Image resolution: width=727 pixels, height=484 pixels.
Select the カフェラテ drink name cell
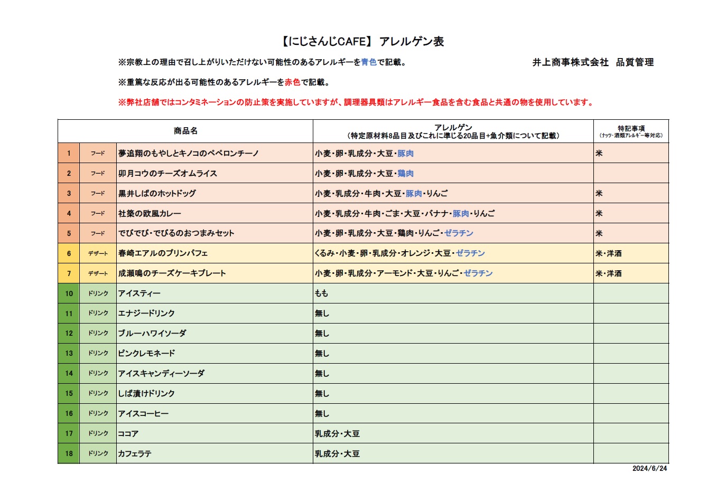[x=134, y=454]
